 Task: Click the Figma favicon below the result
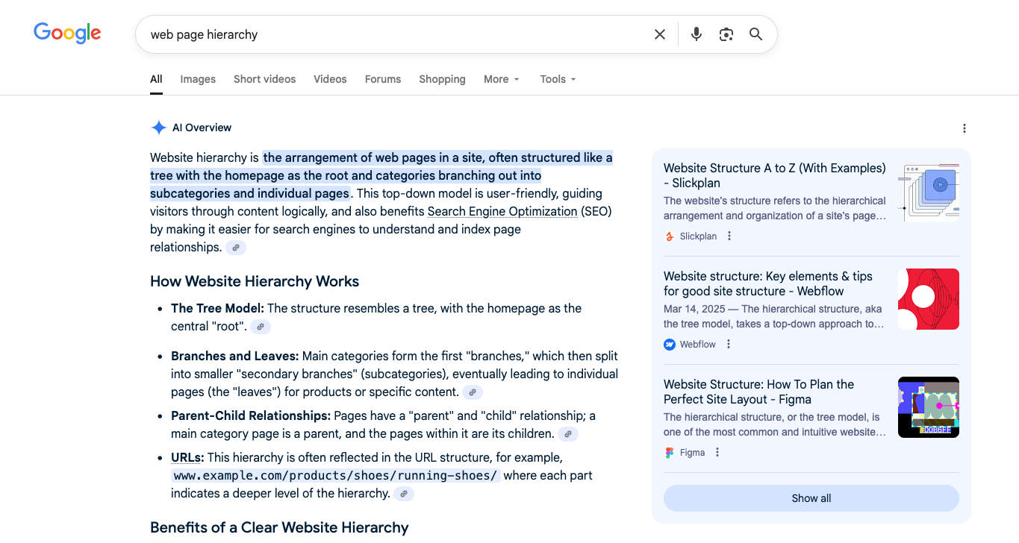[669, 452]
